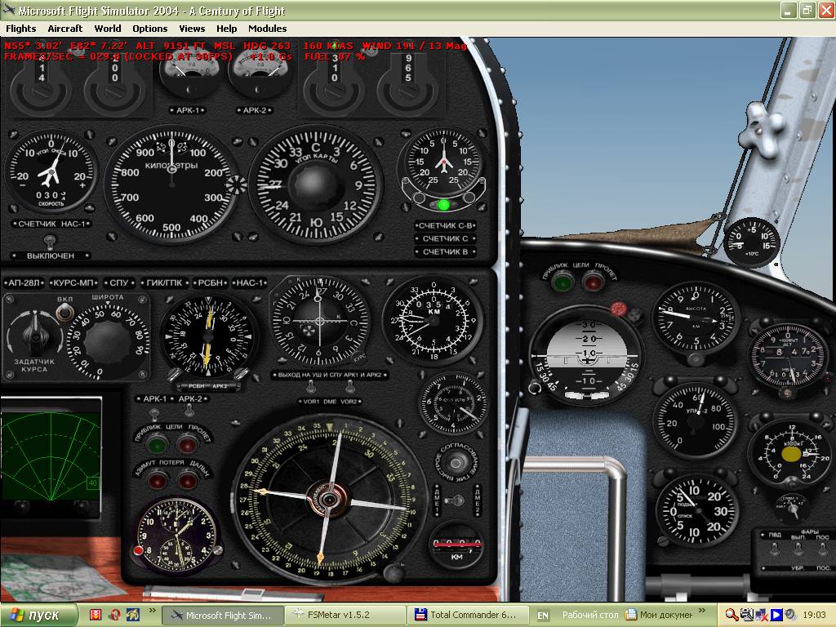Screen dimensions: 836x627
Task: Click the СЧЕТЧИК В label
Action: tap(445, 251)
